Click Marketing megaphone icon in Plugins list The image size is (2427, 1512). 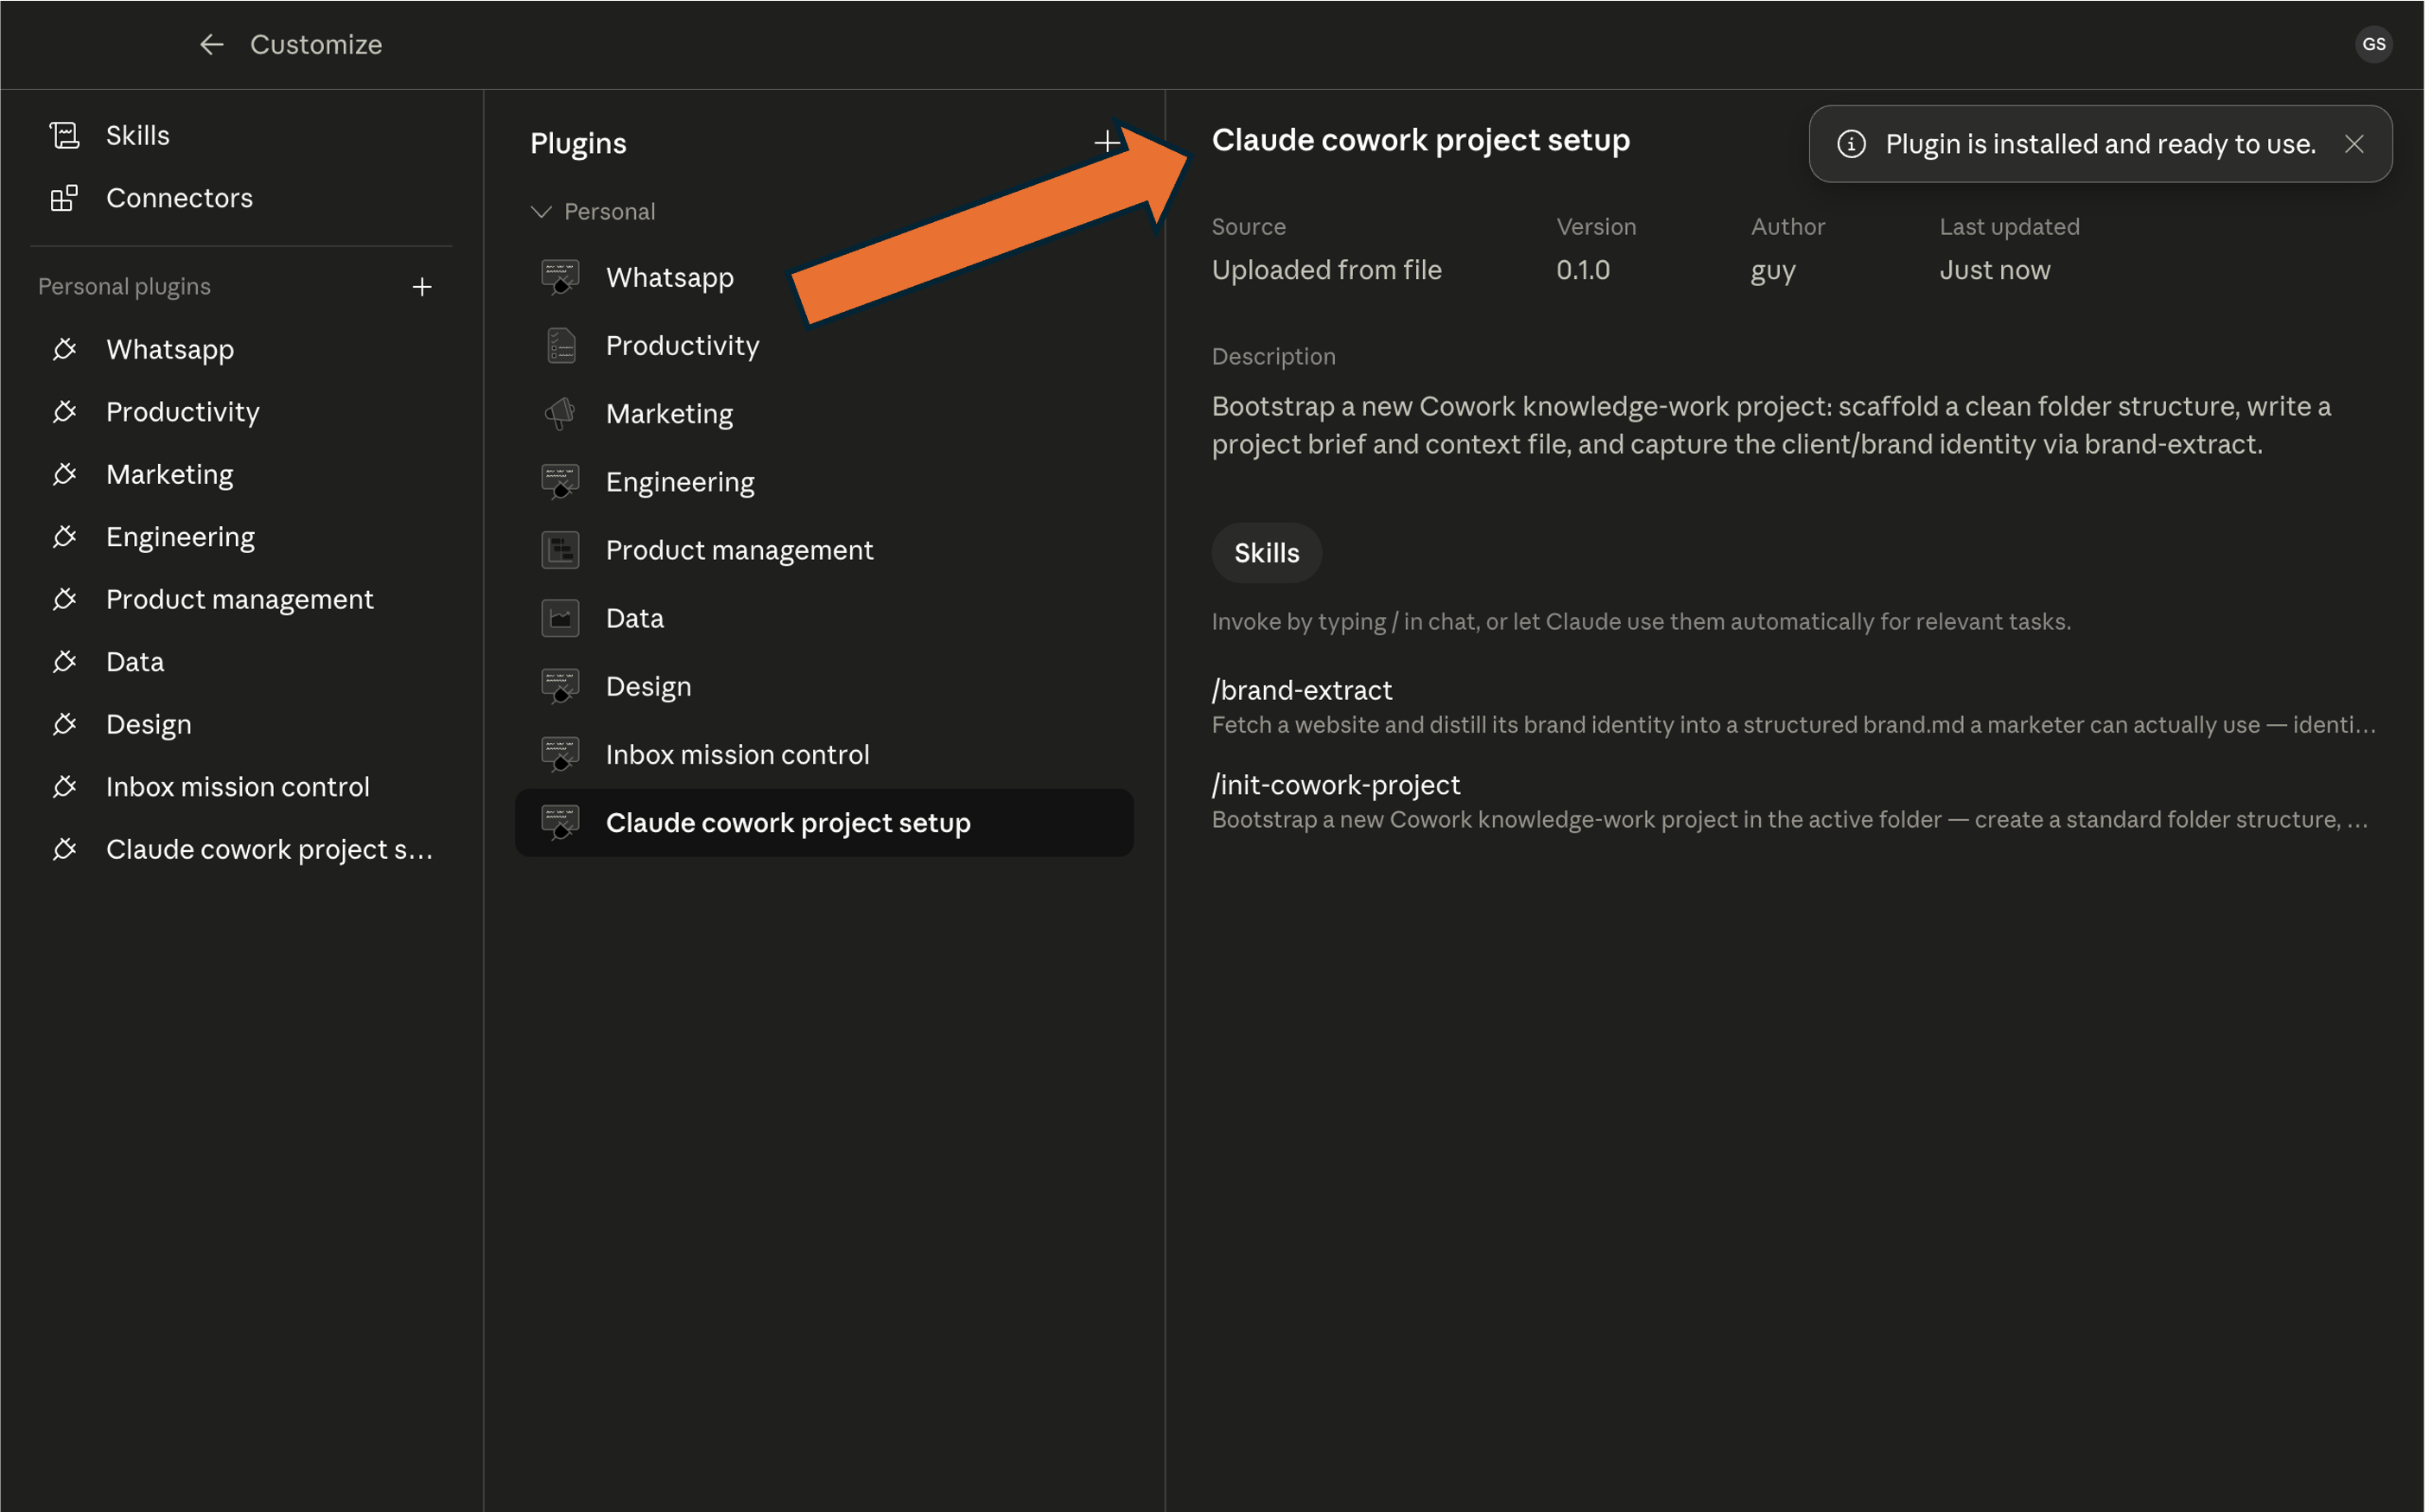[560, 413]
